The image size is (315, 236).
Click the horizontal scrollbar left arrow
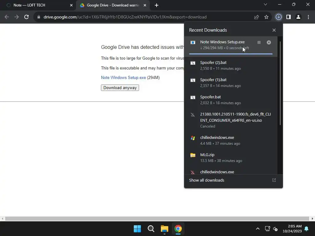pyautogui.click(x=2, y=218)
